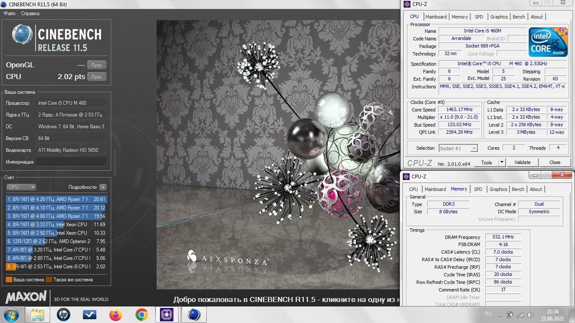Open the HP app on the taskbar

tap(64, 315)
